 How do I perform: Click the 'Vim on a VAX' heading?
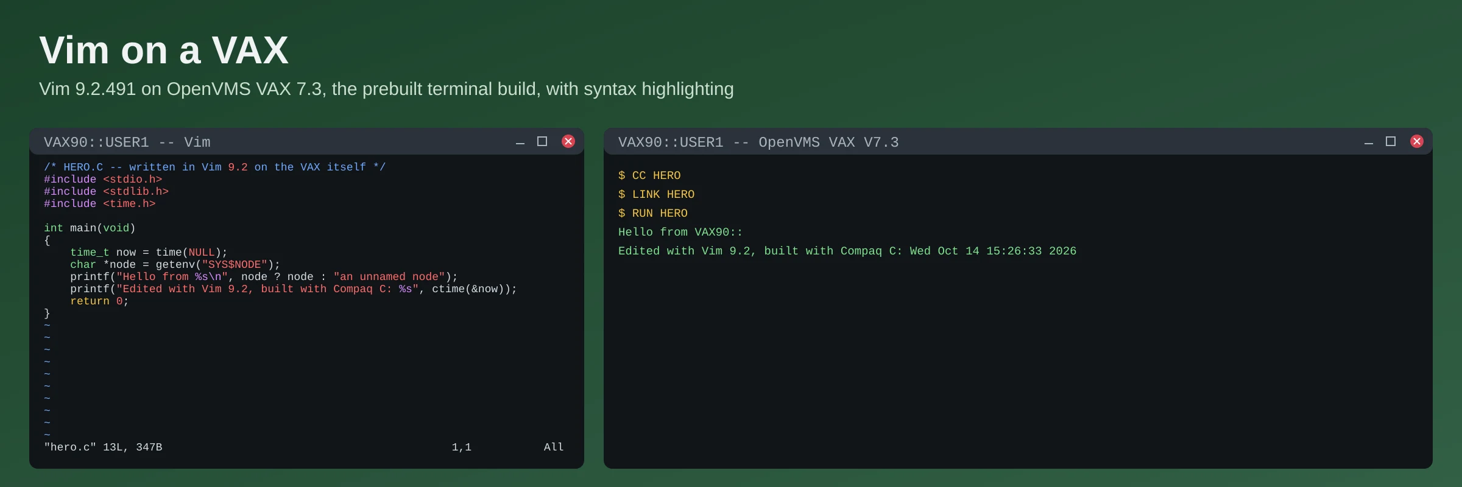[x=164, y=50]
